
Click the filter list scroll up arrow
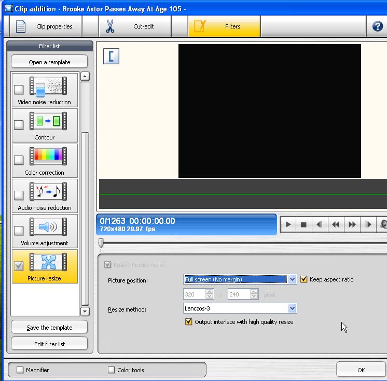85,76
